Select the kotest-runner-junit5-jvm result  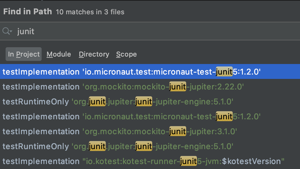point(150,161)
